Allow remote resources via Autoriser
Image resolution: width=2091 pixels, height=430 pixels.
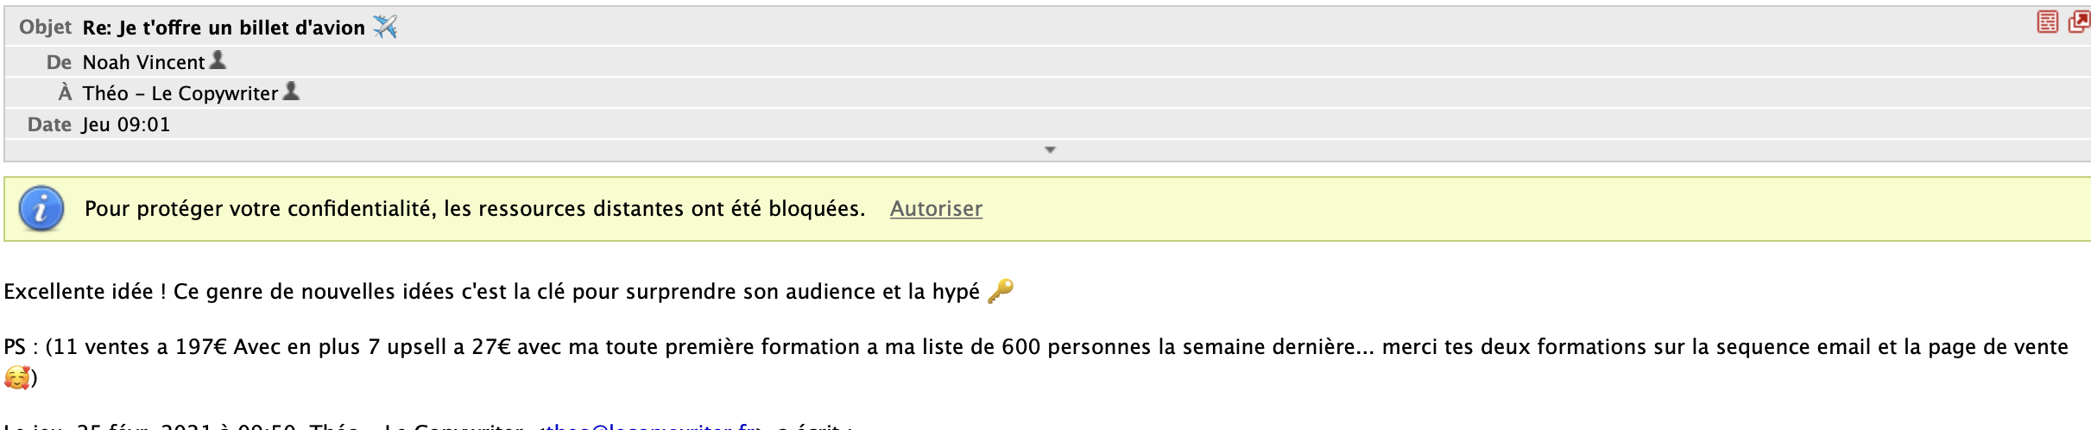click(x=936, y=209)
